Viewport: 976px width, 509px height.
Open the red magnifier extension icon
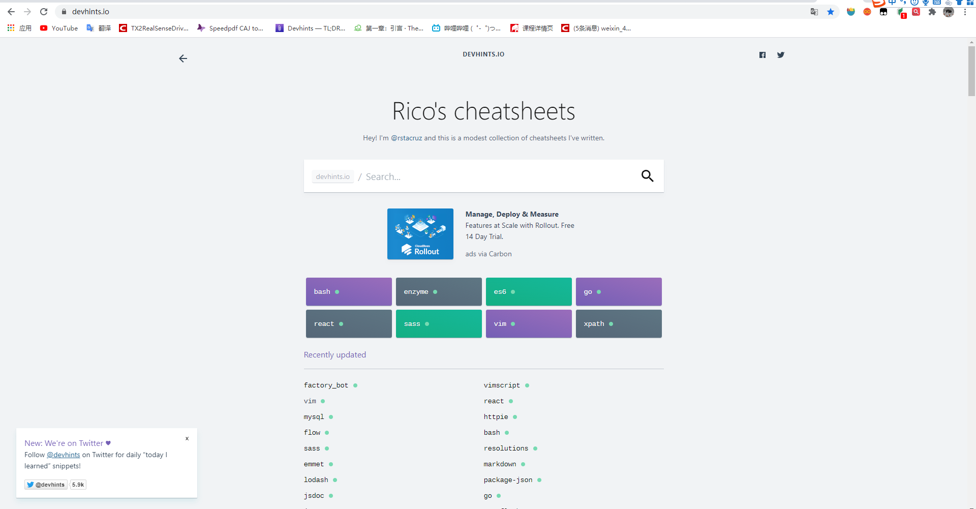(916, 12)
